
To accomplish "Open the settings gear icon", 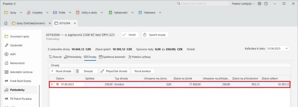I will click(x=260, y=3).
